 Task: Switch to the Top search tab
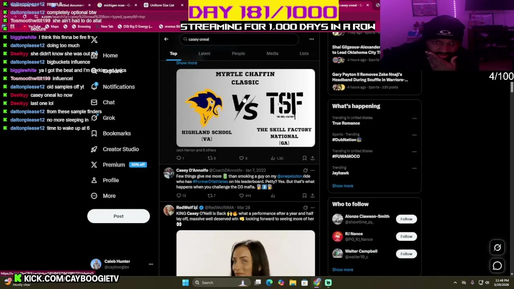(x=173, y=53)
